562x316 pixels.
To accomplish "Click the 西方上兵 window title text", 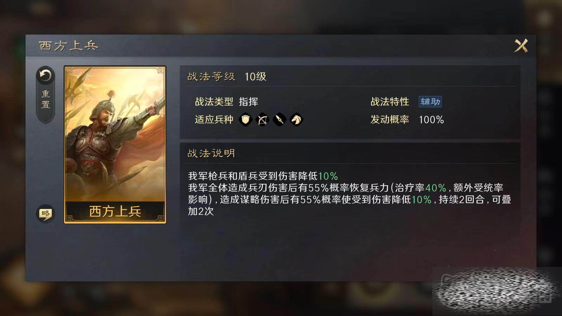I will [x=68, y=46].
